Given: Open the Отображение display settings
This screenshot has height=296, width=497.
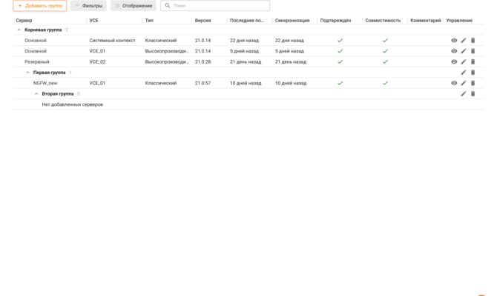Looking at the screenshot, I should pyautogui.click(x=134, y=6).
